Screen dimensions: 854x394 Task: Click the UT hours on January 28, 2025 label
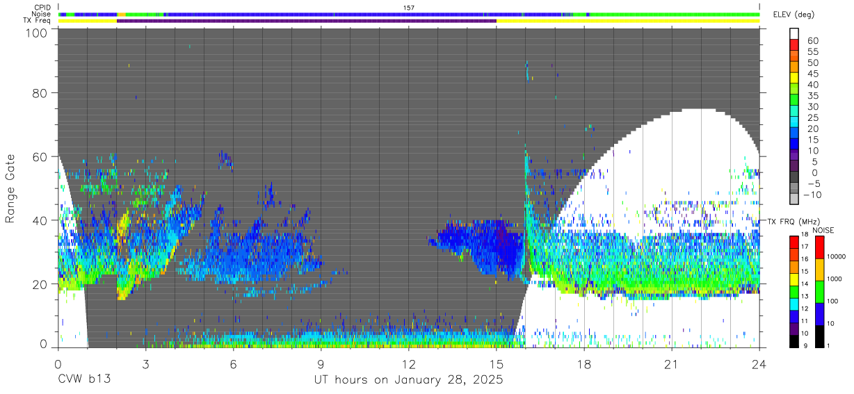(x=409, y=380)
